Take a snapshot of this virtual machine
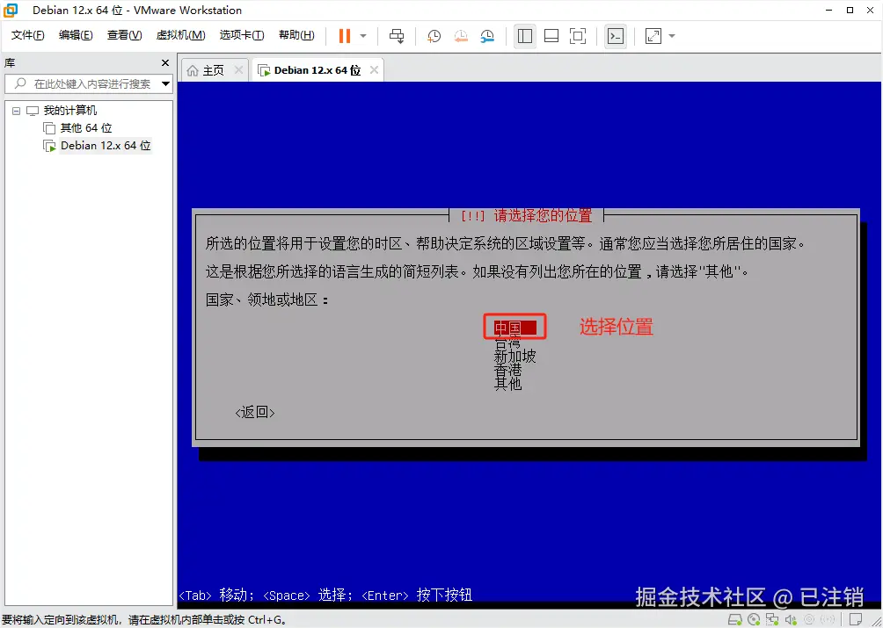Viewport: 883px width, 628px height. coord(433,36)
